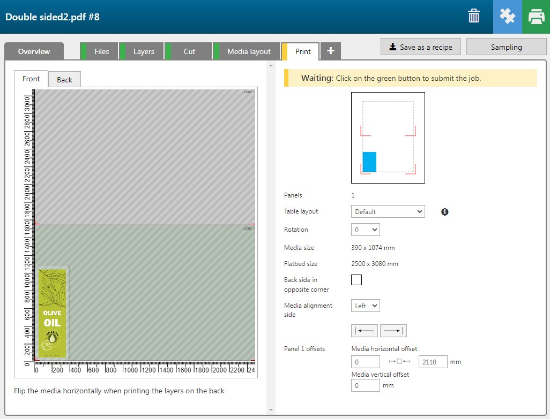550x419 pixels.
Task: Click the blue media position preview
Action: click(x=369, y=162)
